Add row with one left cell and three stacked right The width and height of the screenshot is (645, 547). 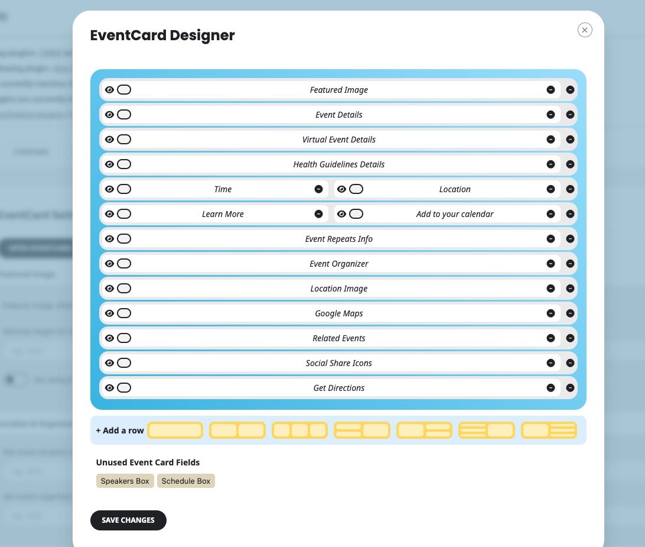[x=549, y=431]
